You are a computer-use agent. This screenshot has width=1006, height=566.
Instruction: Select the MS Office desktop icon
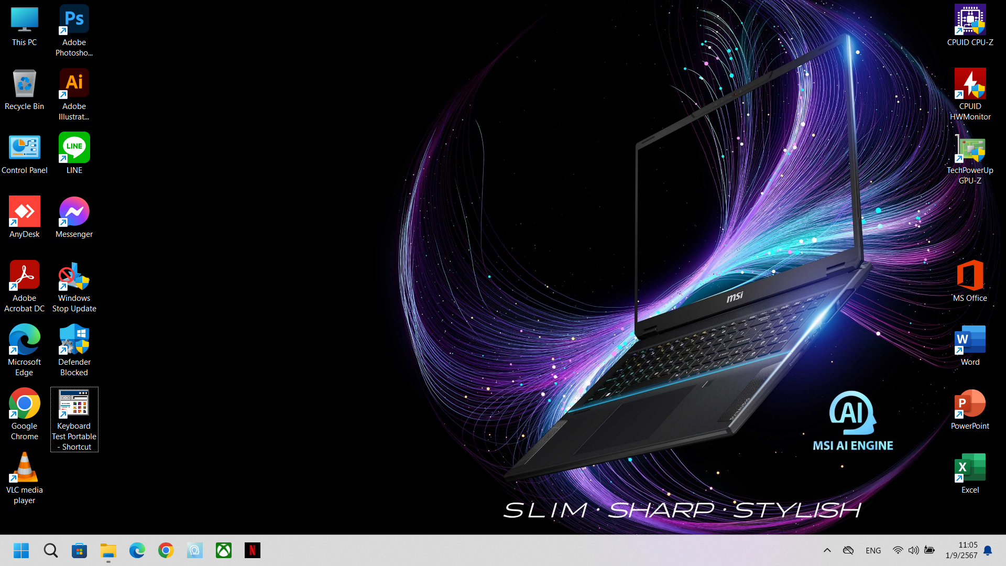coord(970,282)
